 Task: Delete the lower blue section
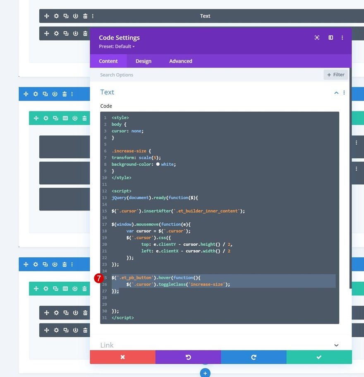tap(65, 264)
